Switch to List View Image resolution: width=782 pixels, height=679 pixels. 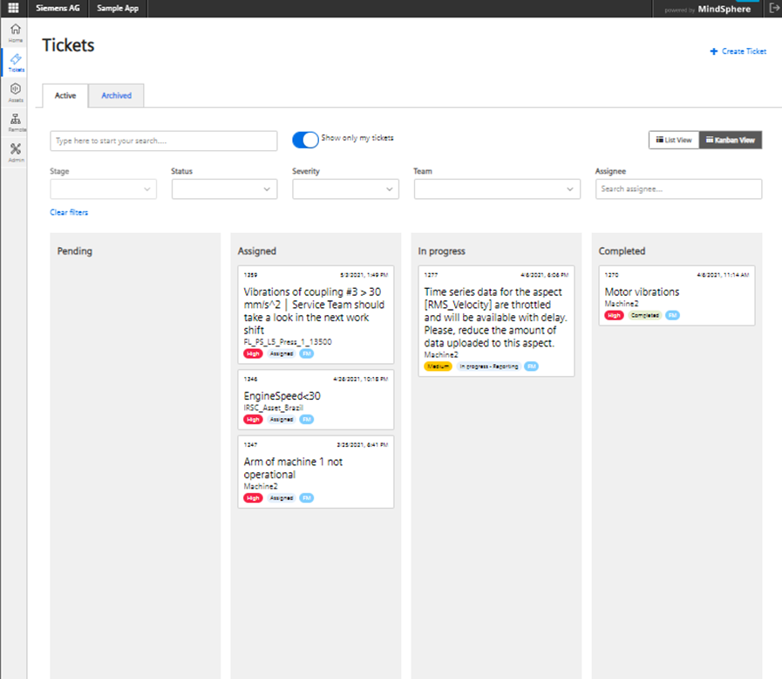click(x=674, y=140)
